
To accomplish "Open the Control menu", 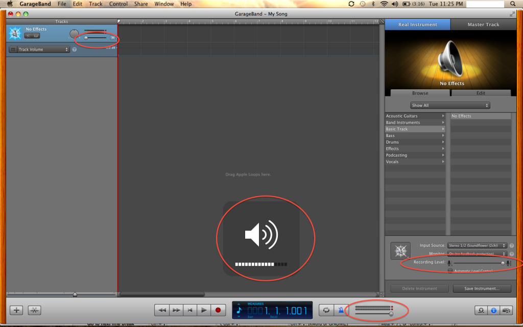I will point(118,4).
